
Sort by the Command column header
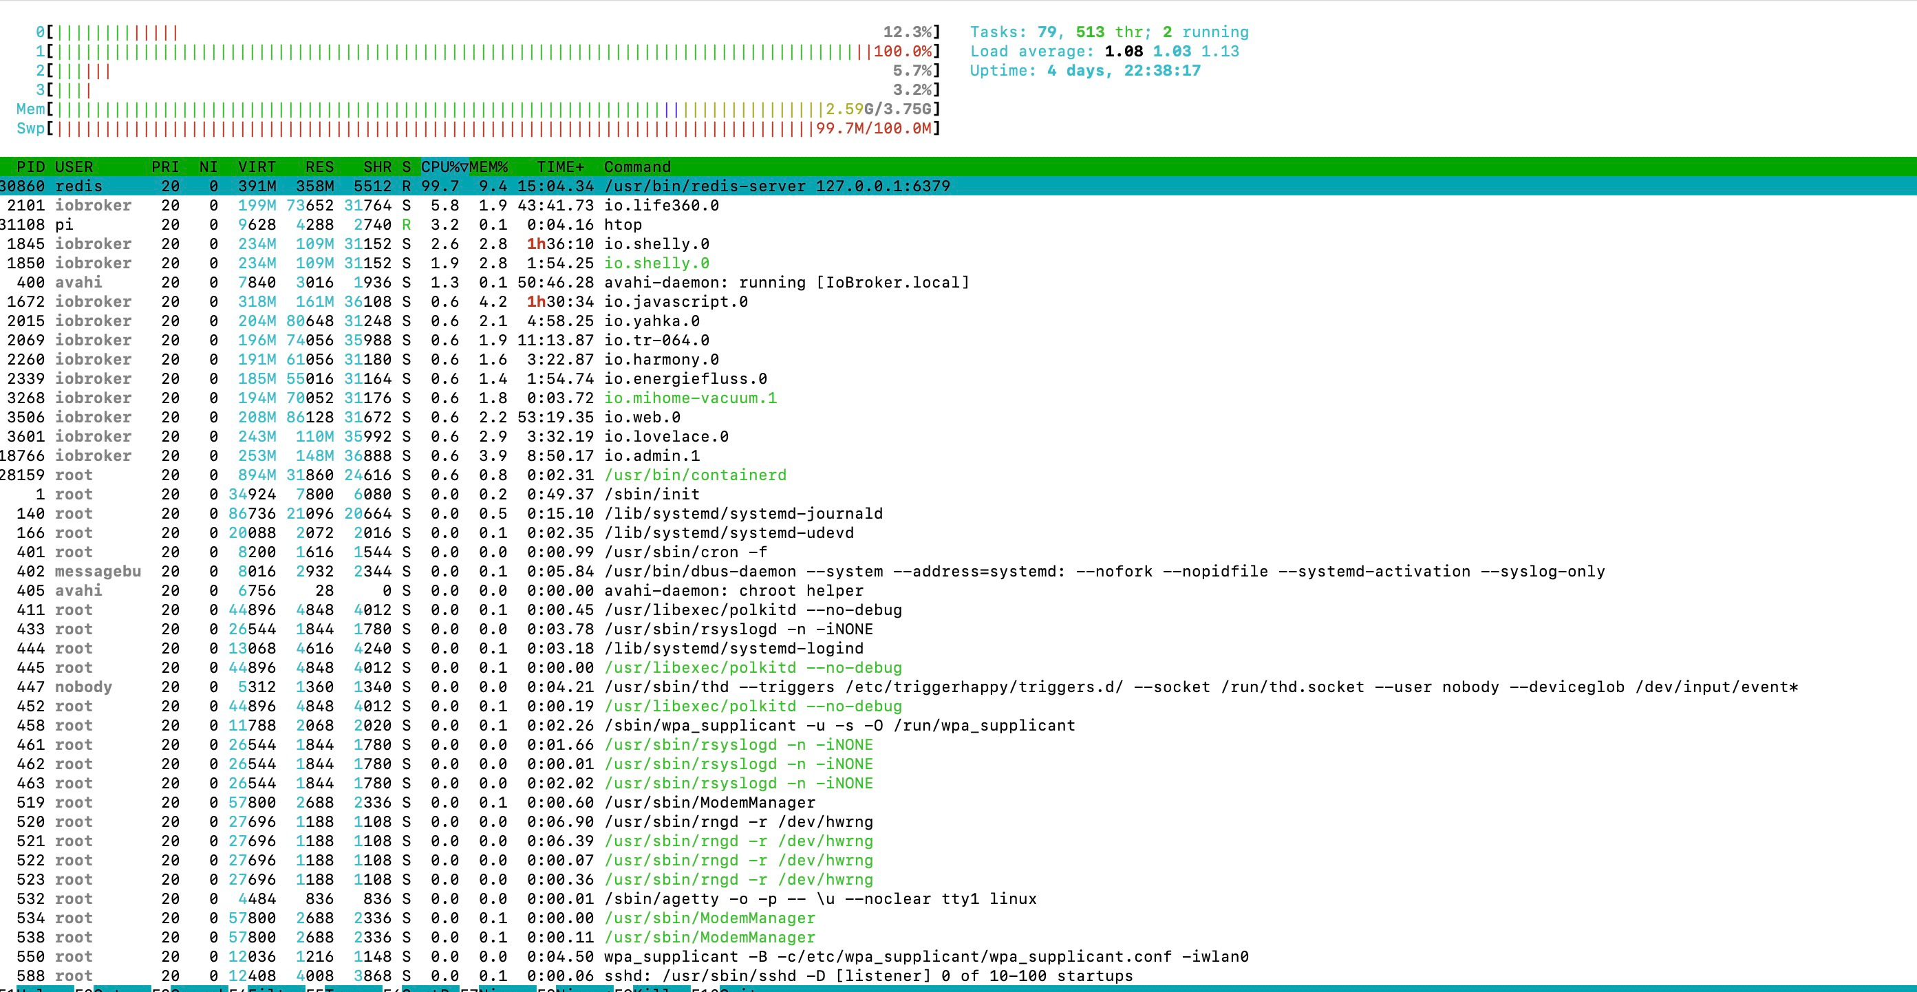coord(637,166)
